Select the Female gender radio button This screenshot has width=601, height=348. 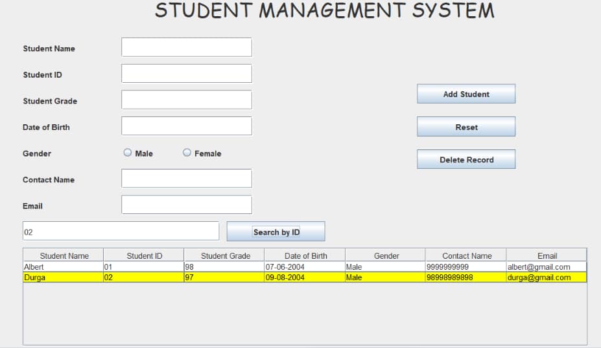pos(187,153)
